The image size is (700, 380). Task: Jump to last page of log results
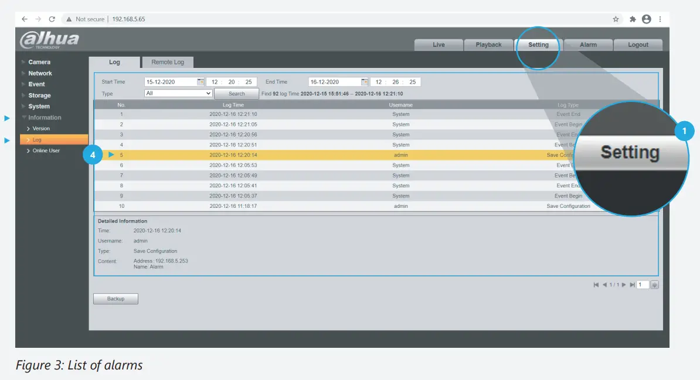click(x=632, y=285)
